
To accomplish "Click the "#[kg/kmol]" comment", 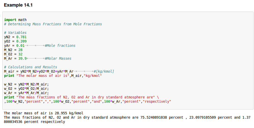I will [104, 71].
